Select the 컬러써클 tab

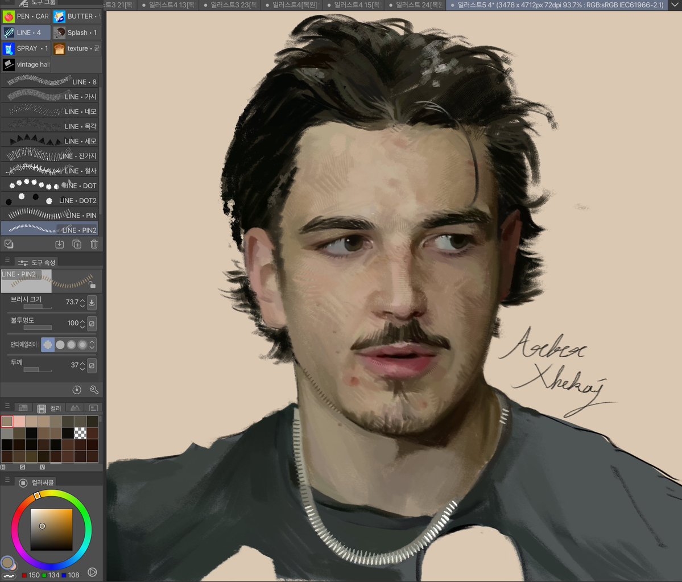36,482
